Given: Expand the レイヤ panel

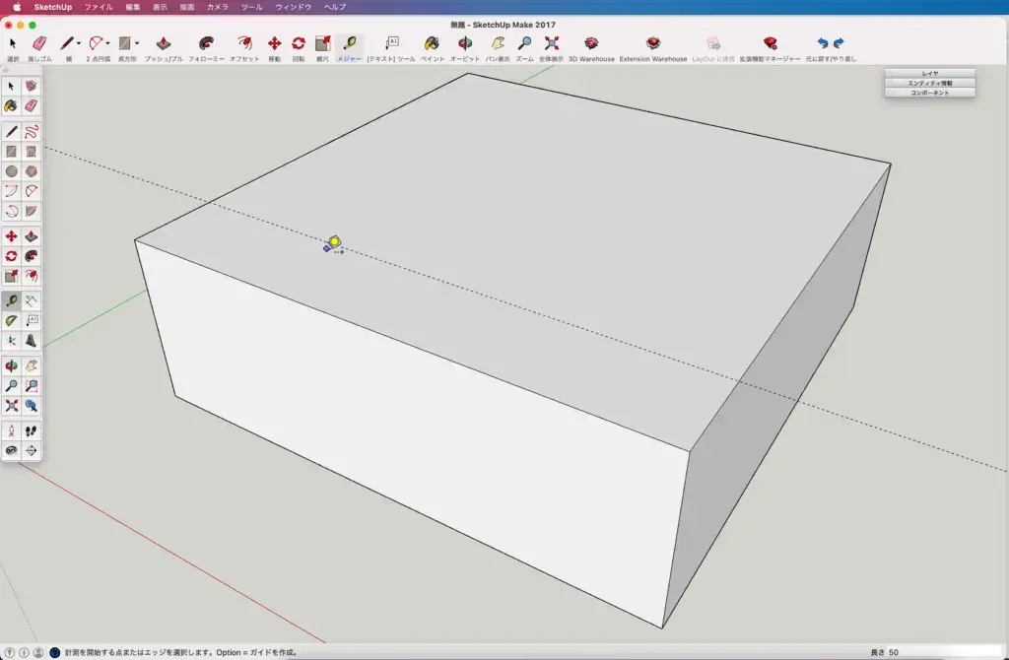Looking at the screenshot, I should (930, 73).
